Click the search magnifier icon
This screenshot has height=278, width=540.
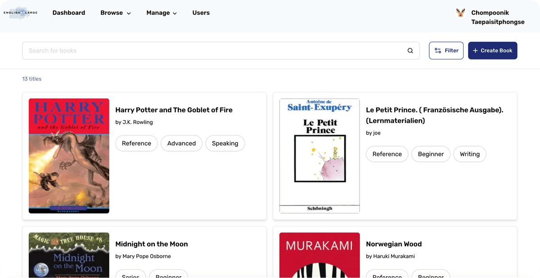point(410,51)
